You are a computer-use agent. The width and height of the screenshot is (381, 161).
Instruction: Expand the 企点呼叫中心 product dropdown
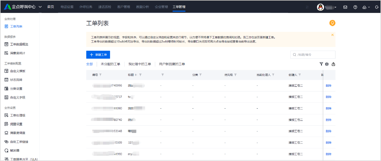[40, 7]
